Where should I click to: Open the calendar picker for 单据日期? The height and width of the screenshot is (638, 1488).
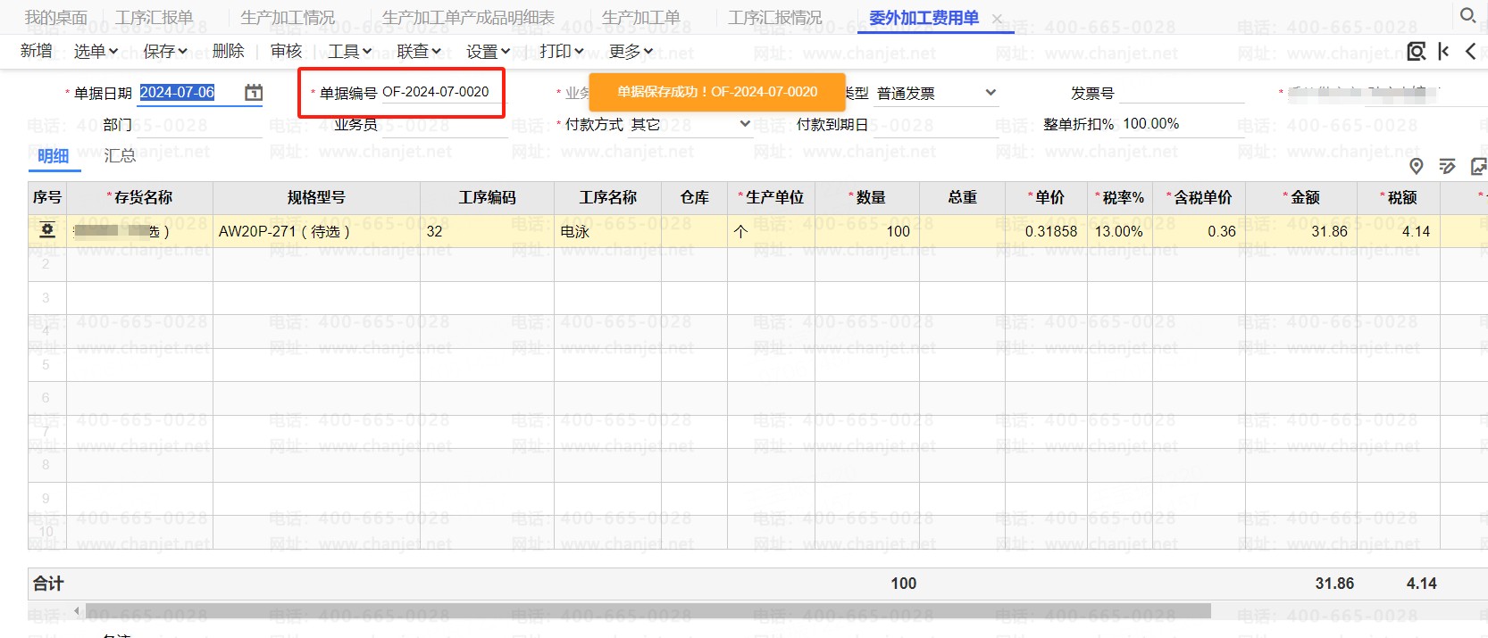tap(254, 92)
